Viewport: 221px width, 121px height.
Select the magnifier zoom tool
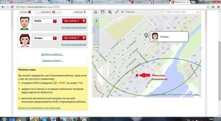click(x=110, y=12)
